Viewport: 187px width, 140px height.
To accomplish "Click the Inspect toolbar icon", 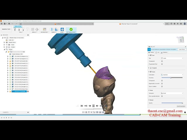I will [x=53, y=29].
